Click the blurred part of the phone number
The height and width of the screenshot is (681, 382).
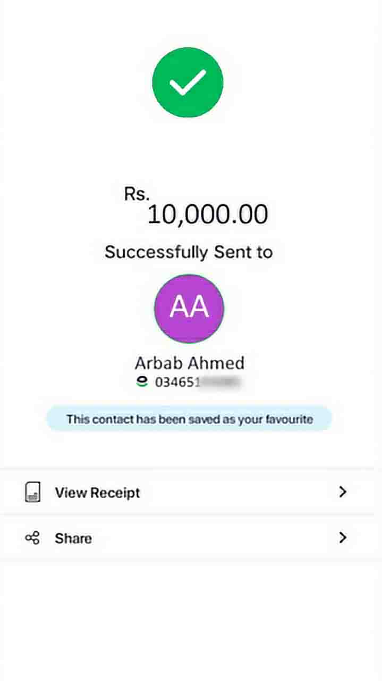(219, 381)
